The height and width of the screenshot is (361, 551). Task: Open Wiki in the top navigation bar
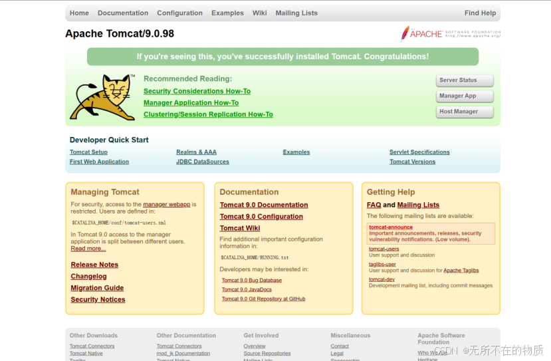pyautogui.click(x=259, y=13)
